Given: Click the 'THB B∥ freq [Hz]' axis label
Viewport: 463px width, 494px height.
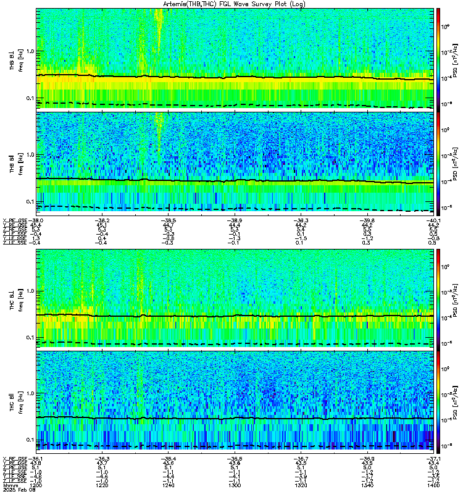Looking at the screenshot, I should tap(16, 164).
